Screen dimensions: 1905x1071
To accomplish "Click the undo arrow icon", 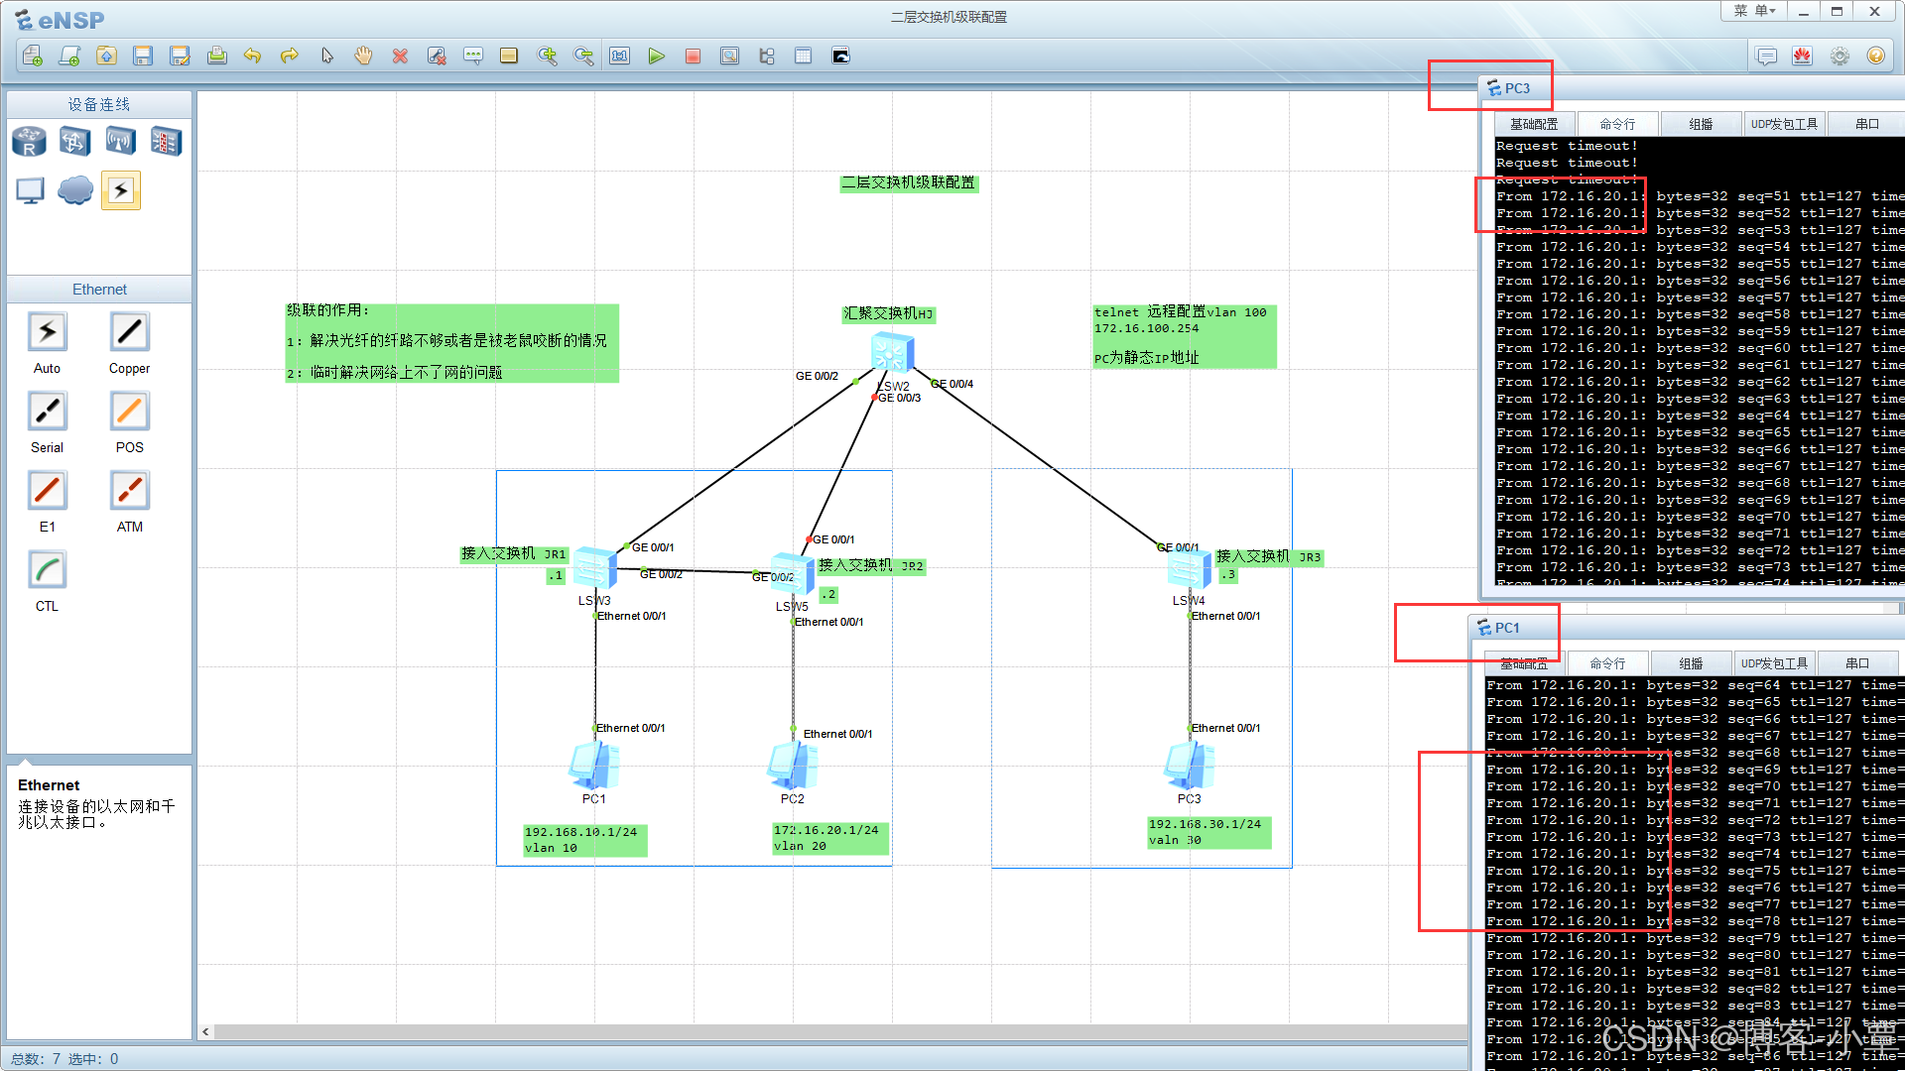I will tap(253, 57).
